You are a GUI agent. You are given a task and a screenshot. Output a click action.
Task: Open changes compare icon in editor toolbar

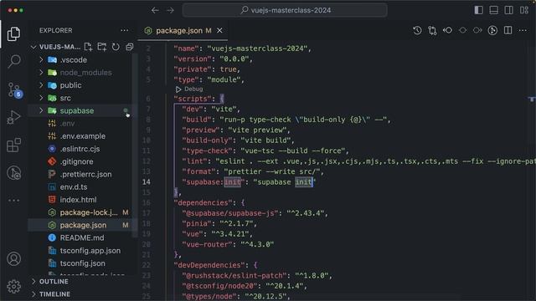point(432,31)
